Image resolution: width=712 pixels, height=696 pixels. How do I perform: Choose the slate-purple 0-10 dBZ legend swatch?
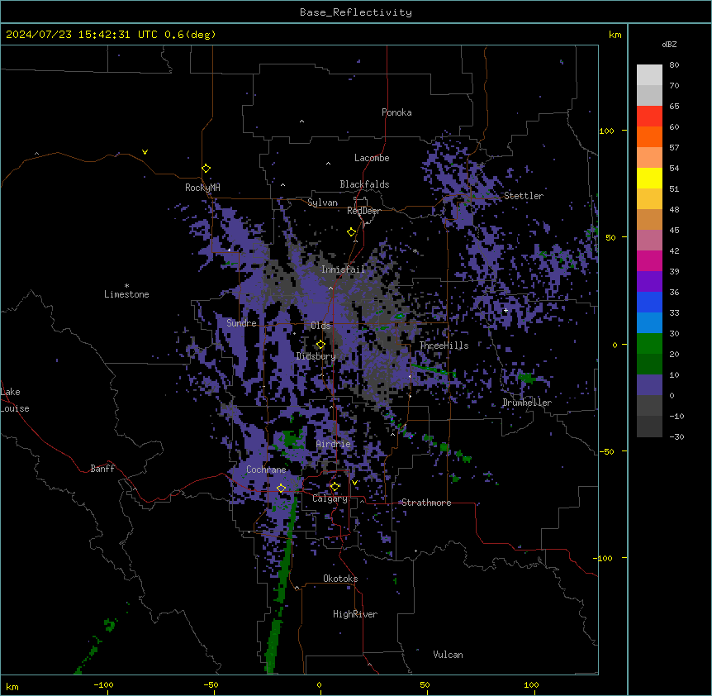click(x=649, y=385)
